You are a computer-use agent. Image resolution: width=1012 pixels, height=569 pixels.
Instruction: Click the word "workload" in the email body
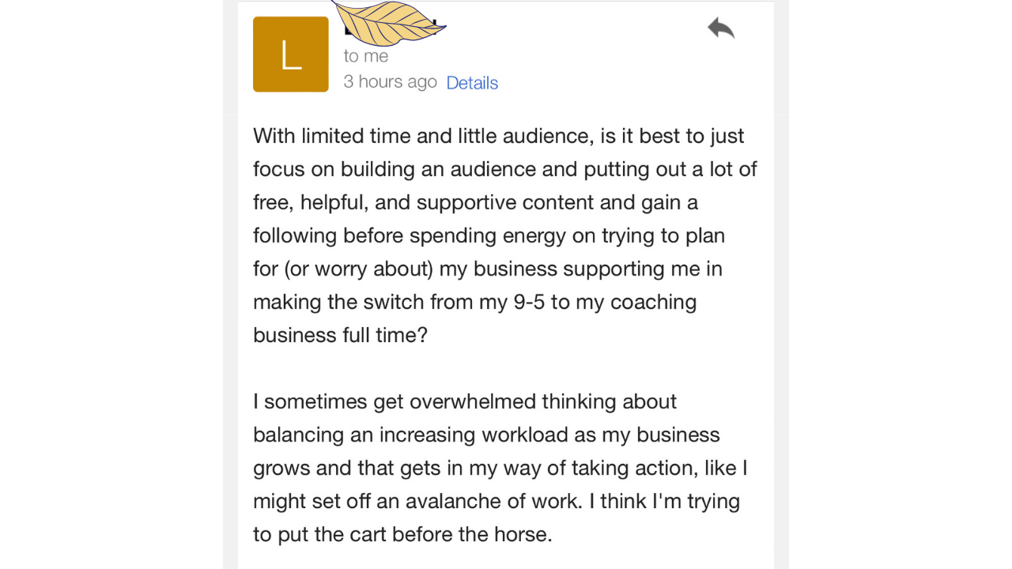click(x=525, y=435)
